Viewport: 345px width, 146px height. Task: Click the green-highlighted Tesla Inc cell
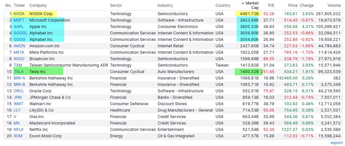[x=38, y=72]
